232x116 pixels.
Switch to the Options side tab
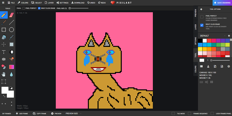(196, 41)
